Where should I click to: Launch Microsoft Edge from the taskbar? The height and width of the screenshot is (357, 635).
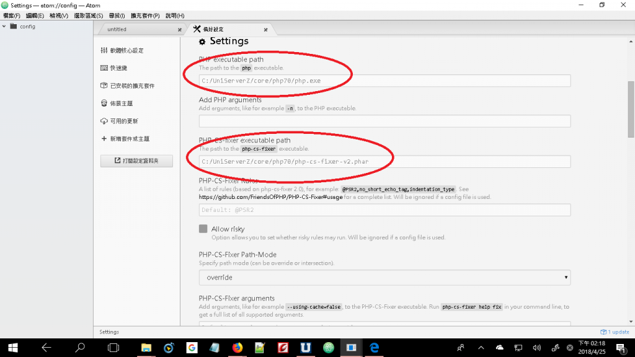click(x=374, y=348)
